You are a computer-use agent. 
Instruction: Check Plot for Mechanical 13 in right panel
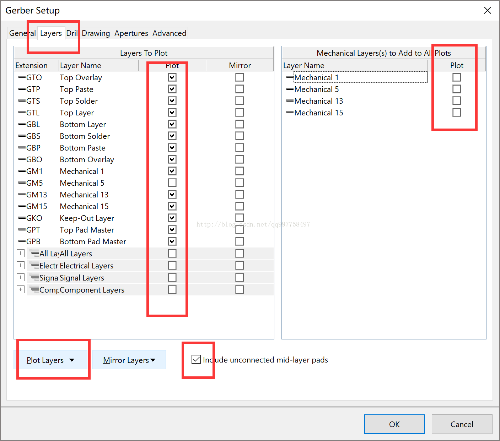coord(457,100)
